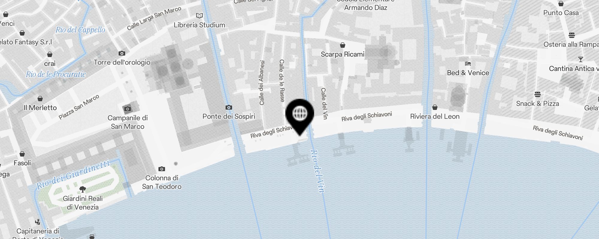Screen dimensions: 599x239
Task: Click the camera icon for Colonna di San Teodoro
Action: coord(162,169)
